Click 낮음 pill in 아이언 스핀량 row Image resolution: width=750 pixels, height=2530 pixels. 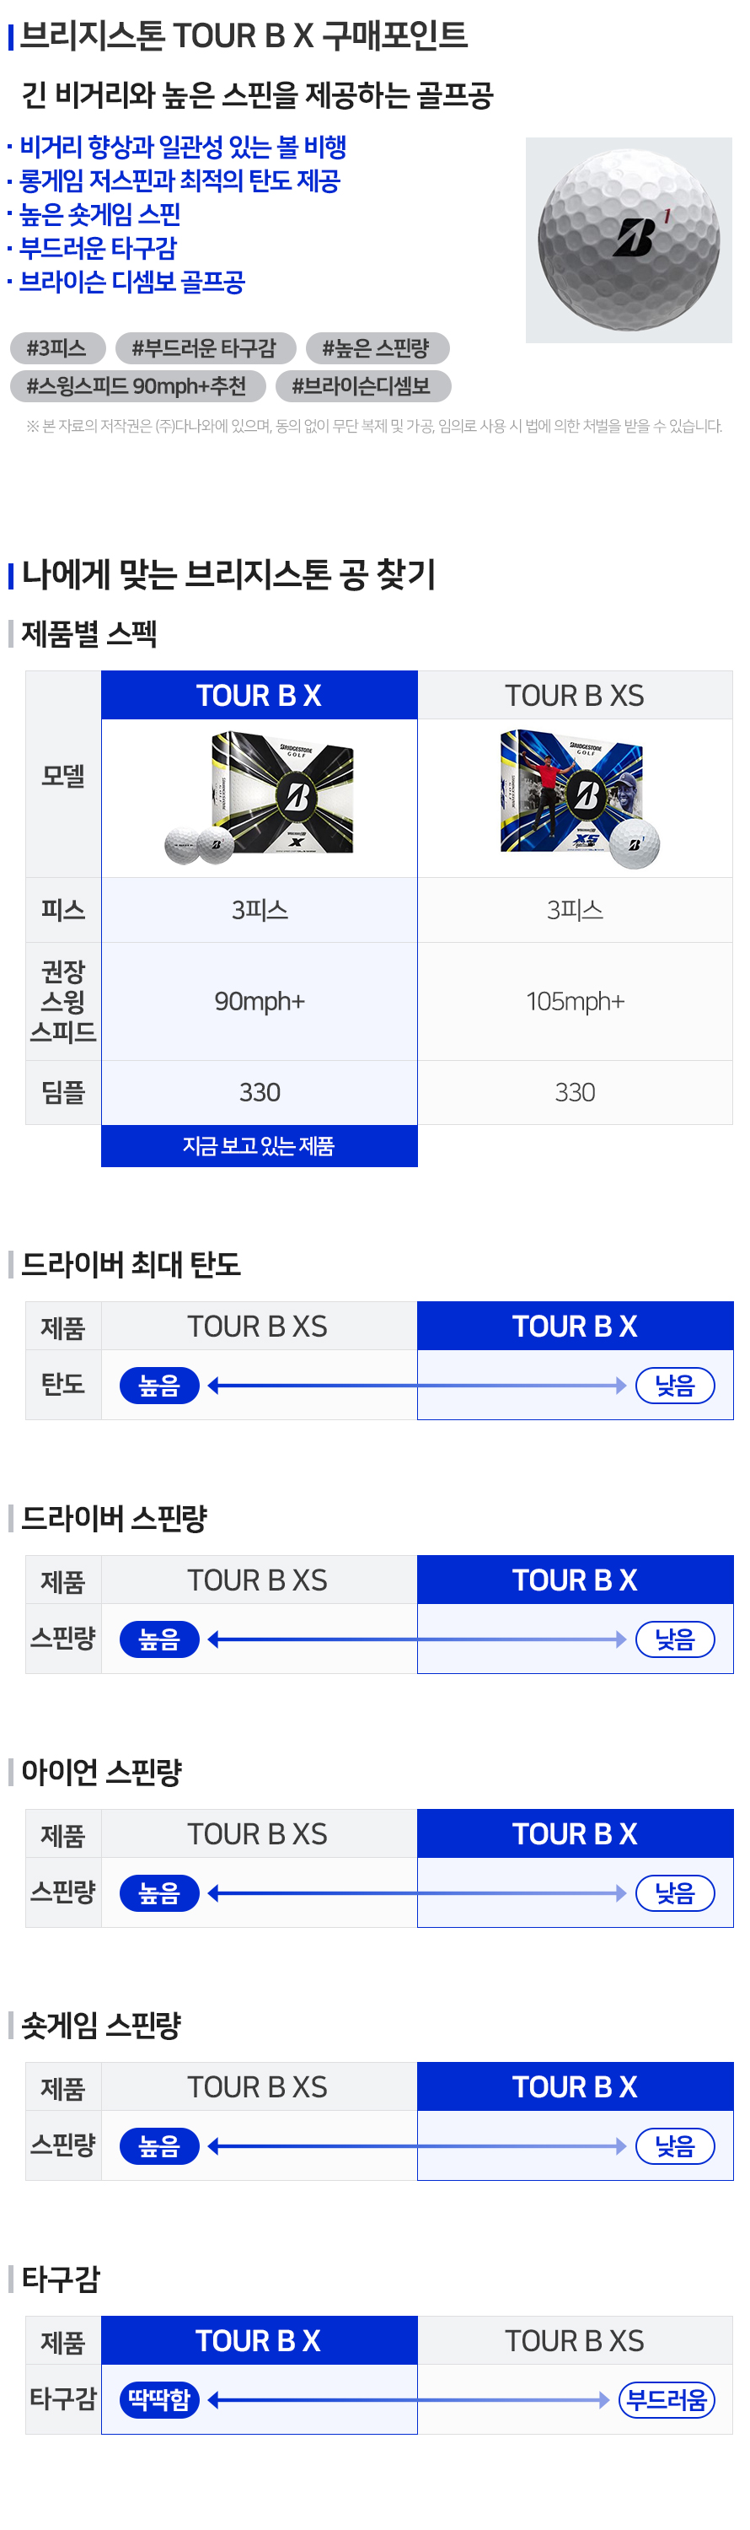click(675, 1892)
